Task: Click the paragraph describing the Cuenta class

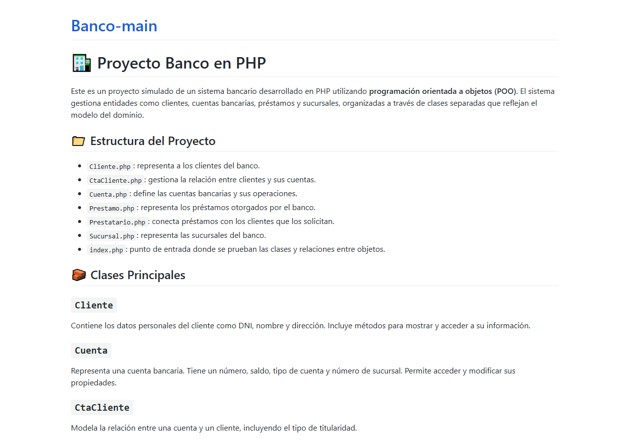Action: [293, 377]
